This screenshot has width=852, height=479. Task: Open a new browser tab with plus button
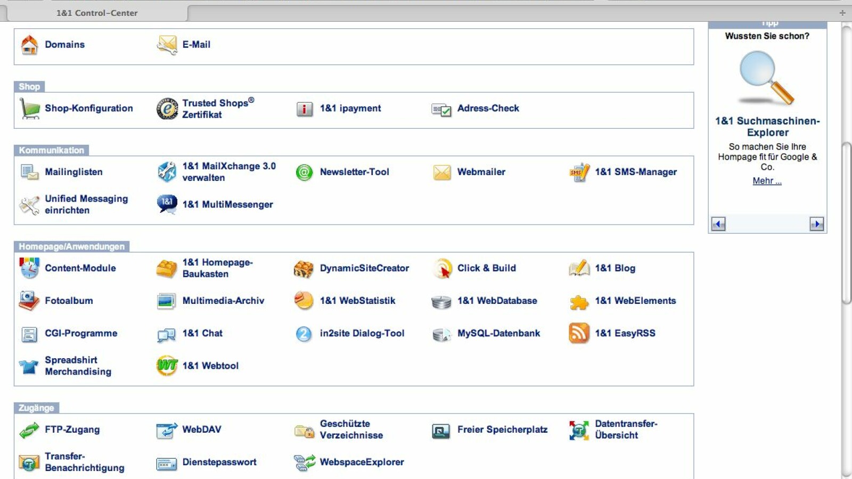click(x=842, y=13)
